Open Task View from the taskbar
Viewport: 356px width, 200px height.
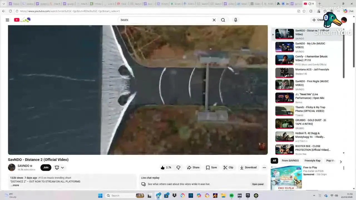[149, 196]
